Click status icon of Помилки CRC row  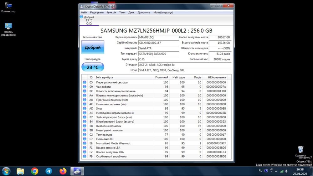(x=85, y=139)
